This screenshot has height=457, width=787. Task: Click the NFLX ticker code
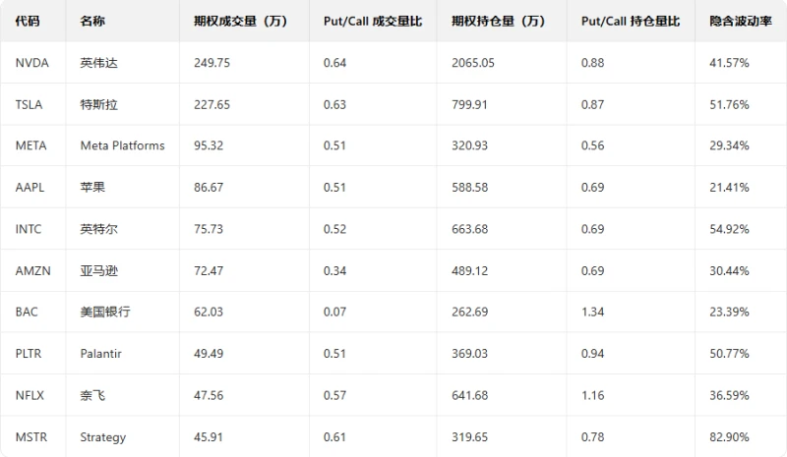point(30,395)
